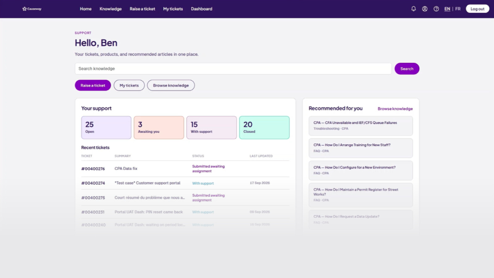The image size is (494, 278).
Task: Open the user profile icon
Action: pos(425,9)
